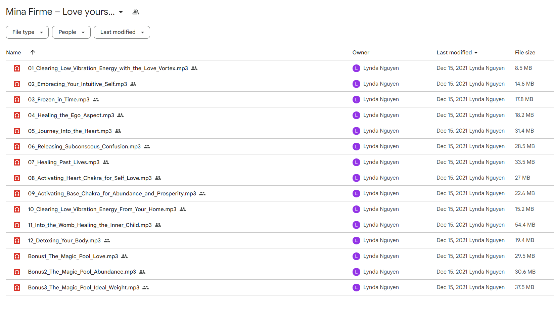Select file 06_Releasing_Subconscous_Confusion.mp3
The width and height of the screenshot is (554, 329).
[x=84, y=146]
